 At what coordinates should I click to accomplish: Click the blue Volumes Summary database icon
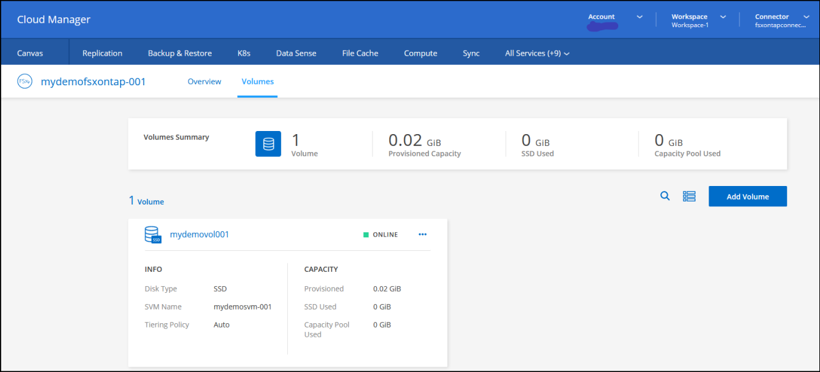pos(268,143)
